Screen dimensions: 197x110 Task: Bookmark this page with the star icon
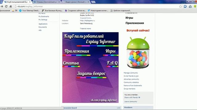pyautogui.click(x=180, y=6)
